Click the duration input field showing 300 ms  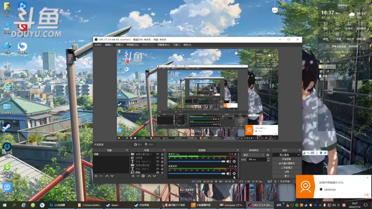tap(257, 160)
